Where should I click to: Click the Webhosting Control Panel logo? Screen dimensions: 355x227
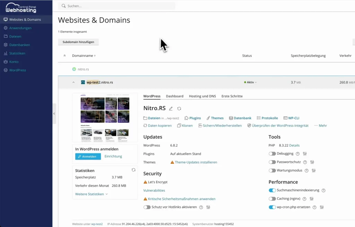[x=21, y=8]
